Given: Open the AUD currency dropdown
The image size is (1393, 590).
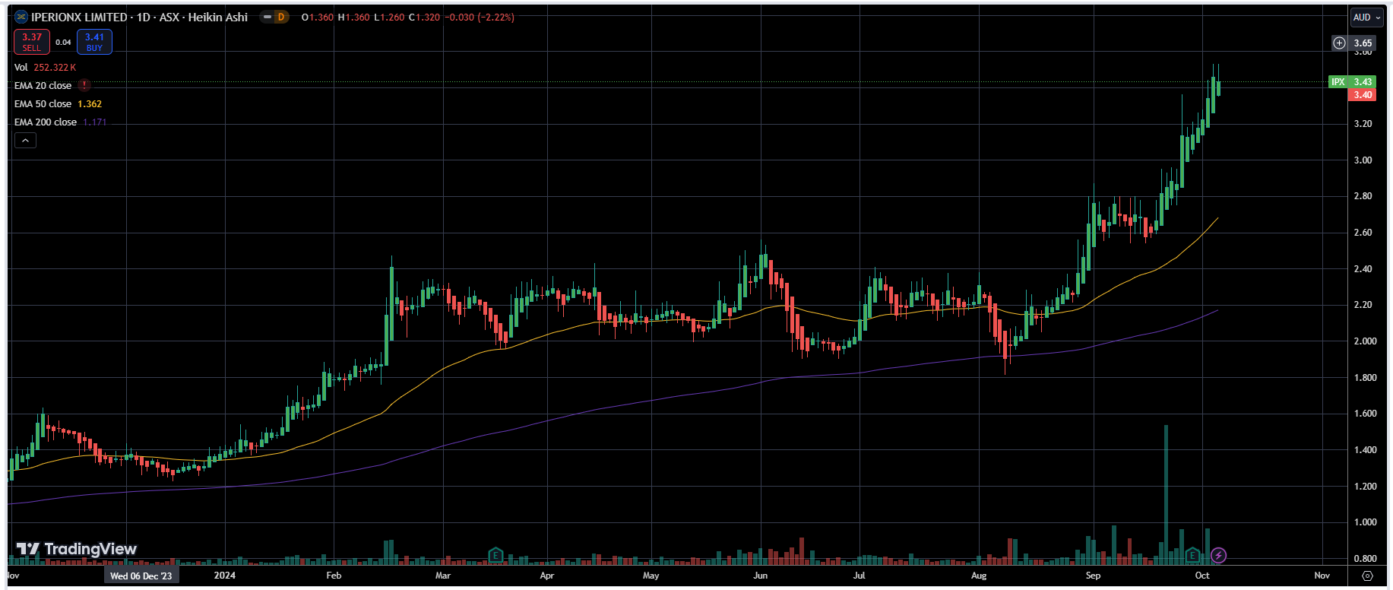Looking at the screenshot, I should pyautogui.click(x=1367, y=17).
